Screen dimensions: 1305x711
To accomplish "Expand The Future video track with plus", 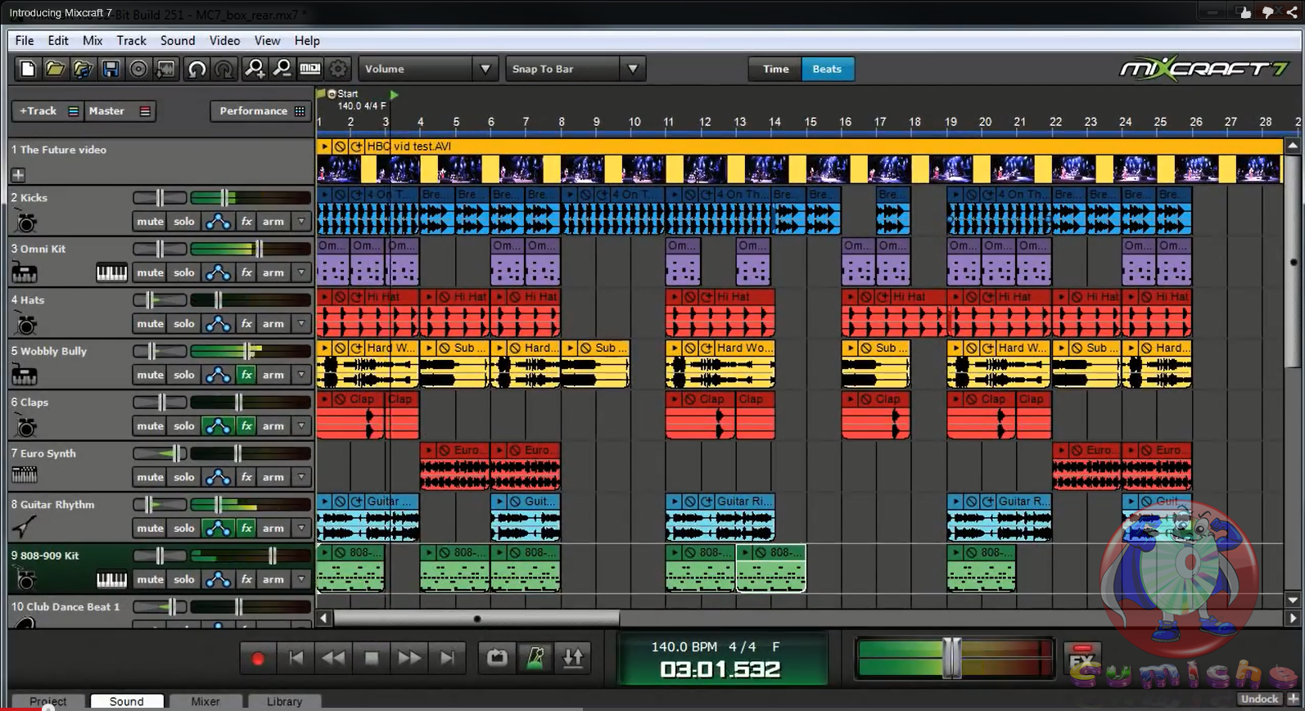I will pyautogui.click(x=18, y=174).
